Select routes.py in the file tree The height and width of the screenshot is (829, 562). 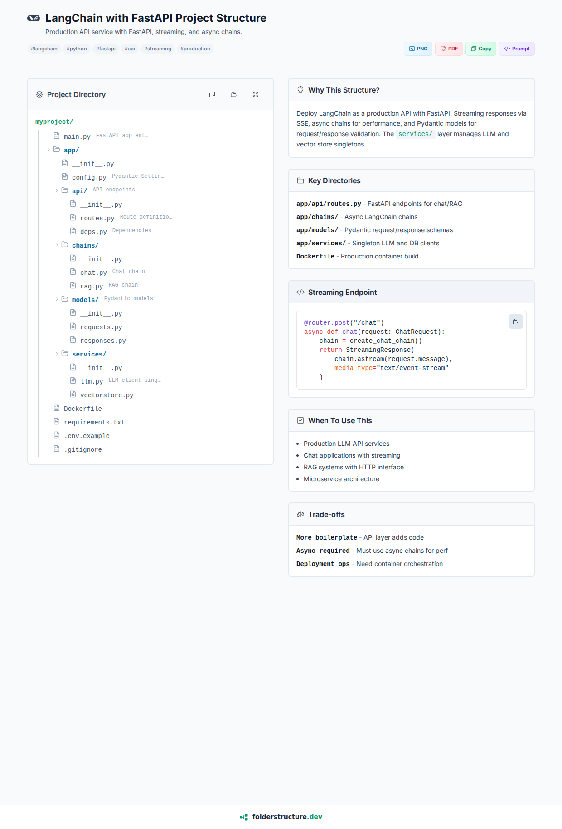97,218
